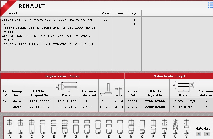
Task: Click the Valve Guide - Gayd header
Action: pyautogui.click(x=169, y=76)
